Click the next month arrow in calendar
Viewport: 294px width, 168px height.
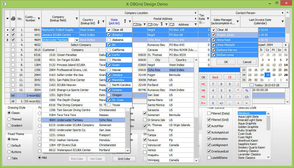tap(286, 45)
